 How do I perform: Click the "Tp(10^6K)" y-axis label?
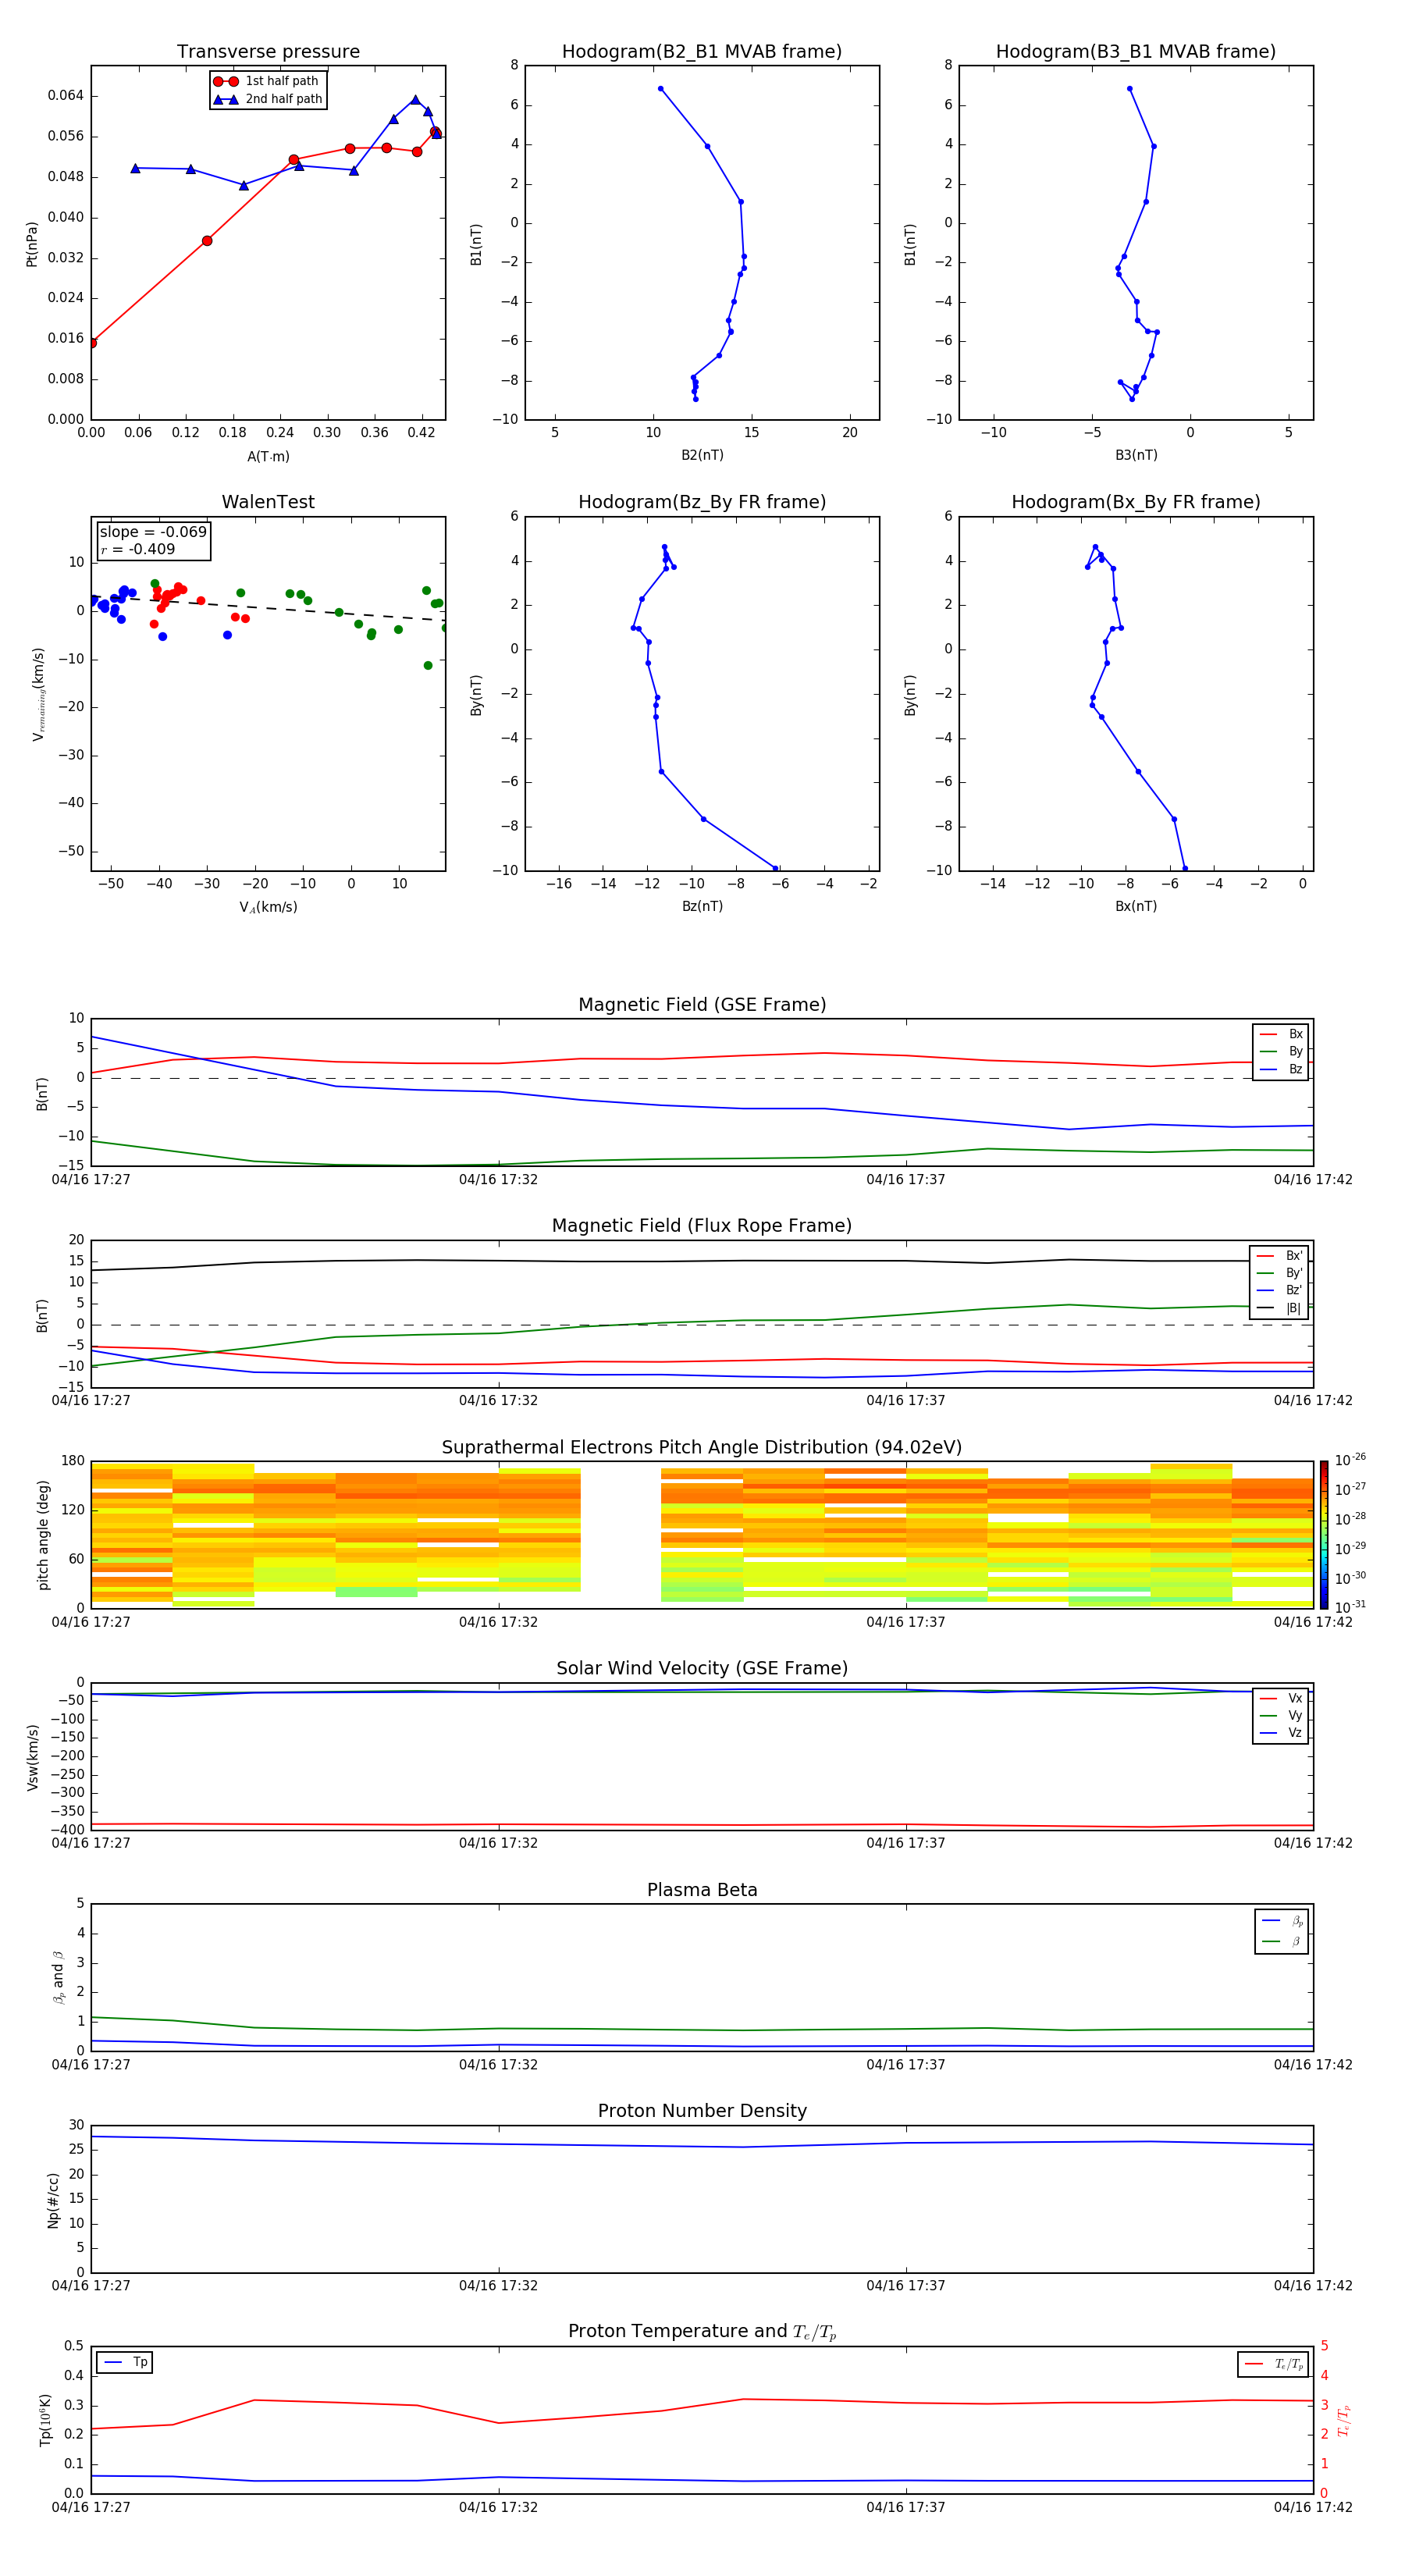pos(45,2420)
